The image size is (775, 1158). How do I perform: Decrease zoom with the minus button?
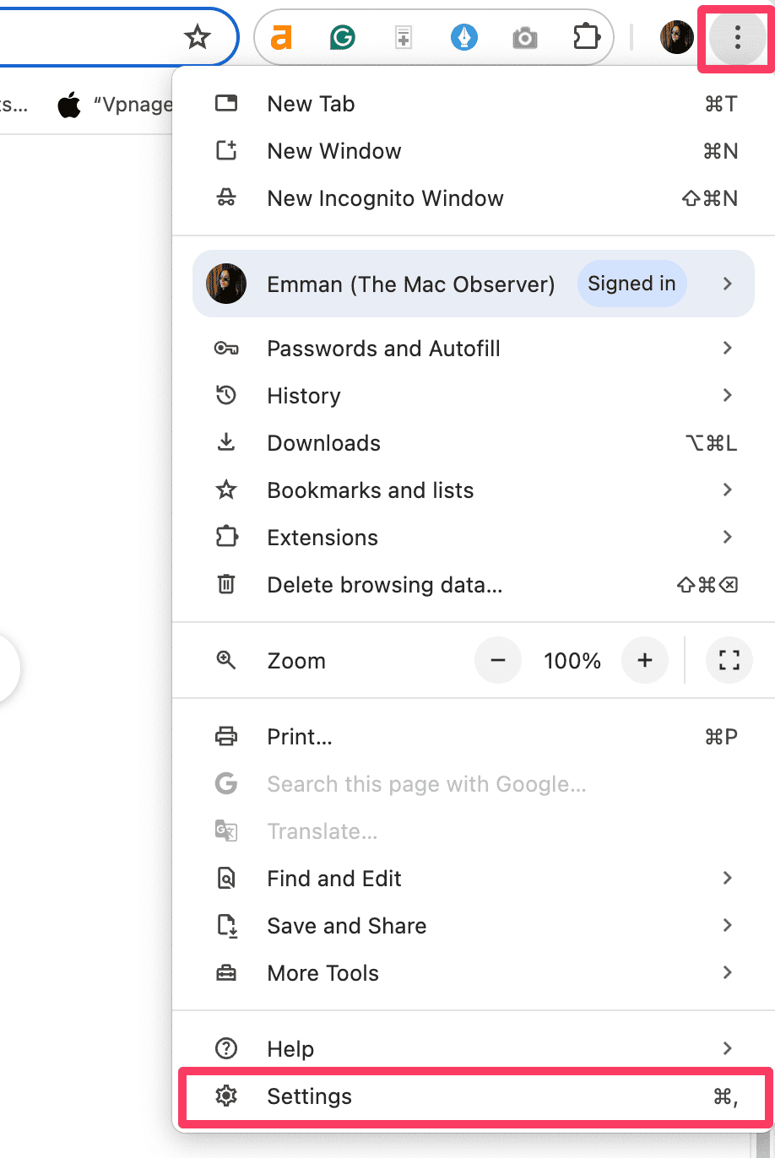(498, 660)
